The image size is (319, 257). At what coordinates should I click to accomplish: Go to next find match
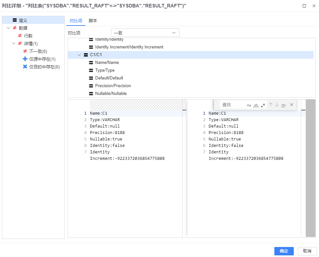coord(277,105)
